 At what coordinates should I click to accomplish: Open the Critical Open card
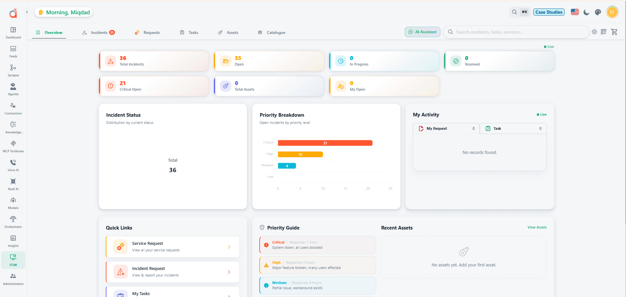click(154, 86)
